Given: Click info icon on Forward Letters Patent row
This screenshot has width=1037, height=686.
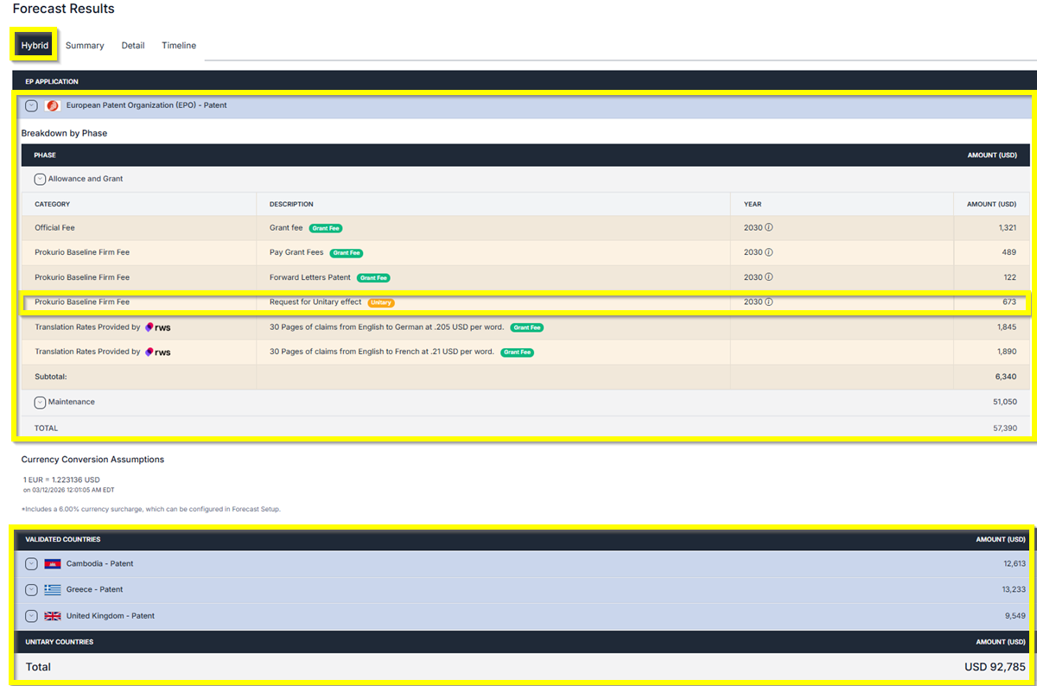Looking at the screenshot, I should 768,278.
